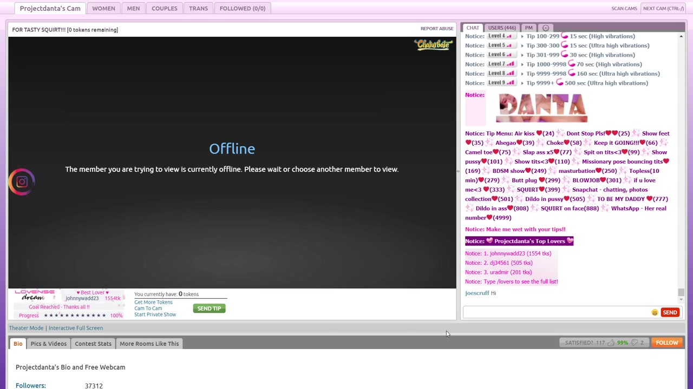Switch to the USERS (446) tab
This screenshot has width=693, height=389.
[x=501, y=28]
